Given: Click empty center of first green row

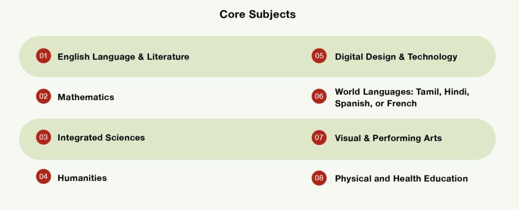Looking at the screenshot, I should pyautogui.click(x=250, y=57).
